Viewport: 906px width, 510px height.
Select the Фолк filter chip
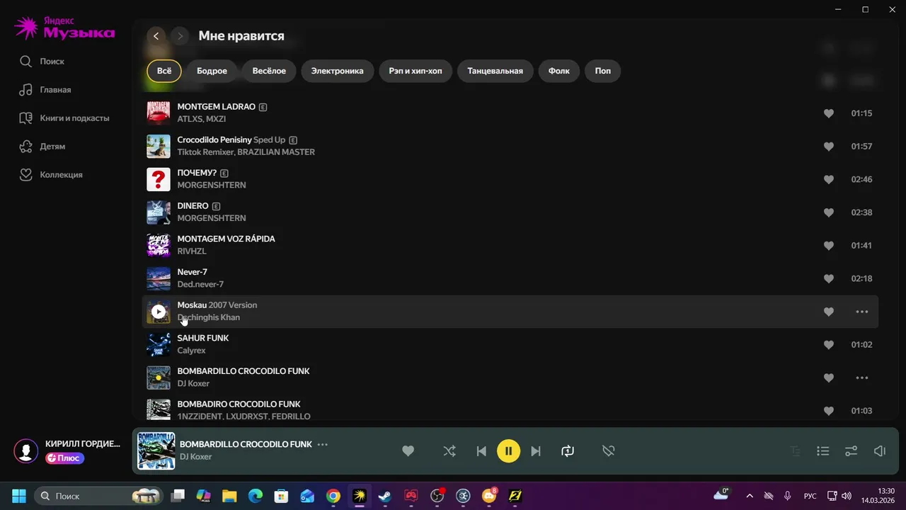point(559,71)
